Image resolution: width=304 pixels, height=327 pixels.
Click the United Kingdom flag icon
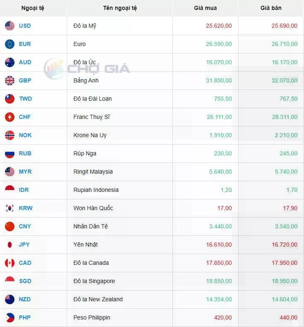tap(10, 80)
